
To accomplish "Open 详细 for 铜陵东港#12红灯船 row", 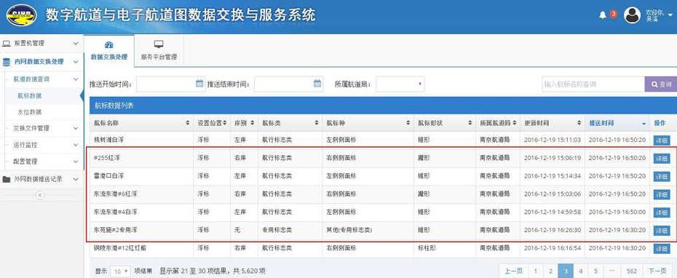I will (662, 249).
